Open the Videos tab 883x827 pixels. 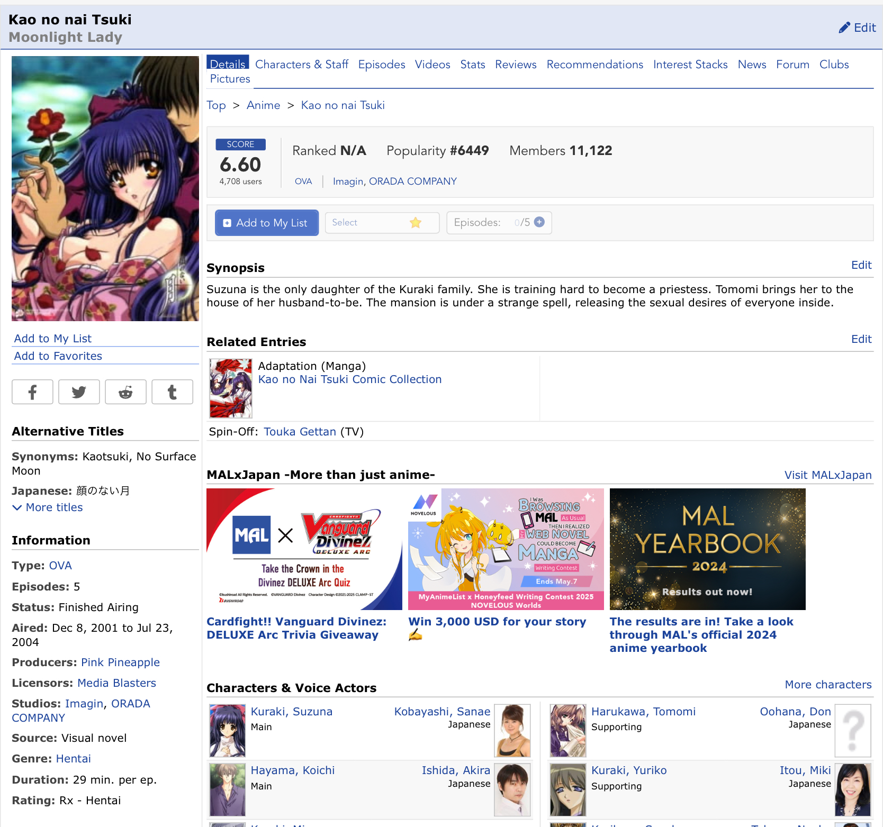(433, 65)
